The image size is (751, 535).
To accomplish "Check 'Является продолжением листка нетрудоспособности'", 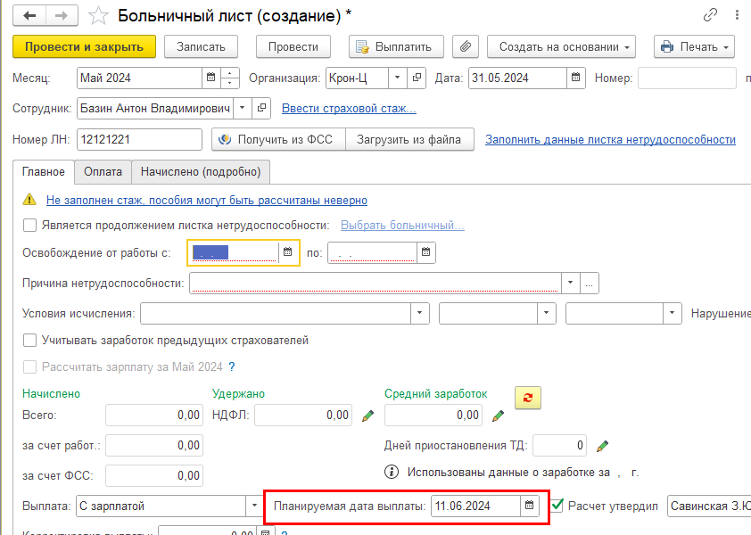I will coord(30,226).
